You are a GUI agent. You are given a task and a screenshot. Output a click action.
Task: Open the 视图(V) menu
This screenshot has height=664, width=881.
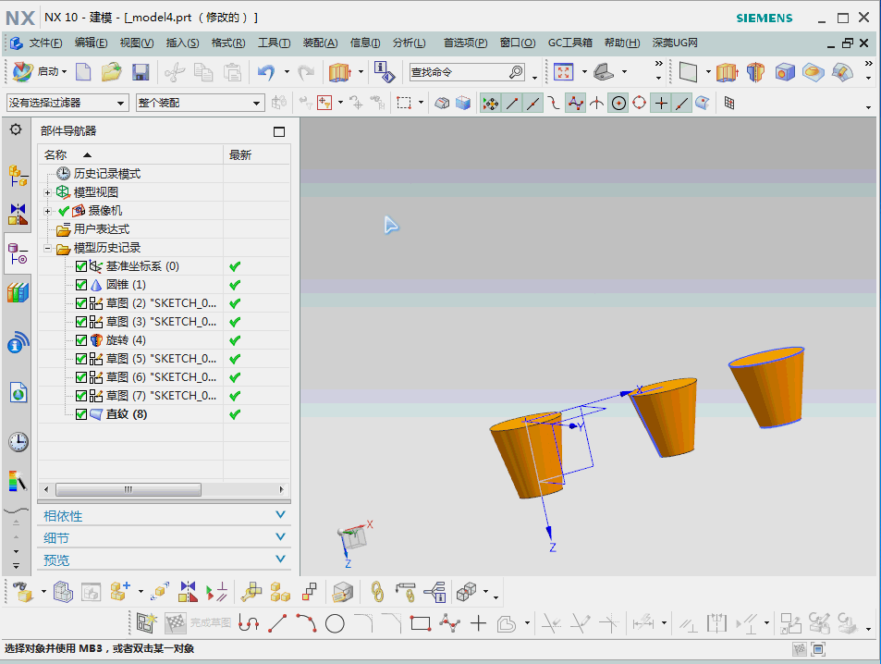point(137,43)
